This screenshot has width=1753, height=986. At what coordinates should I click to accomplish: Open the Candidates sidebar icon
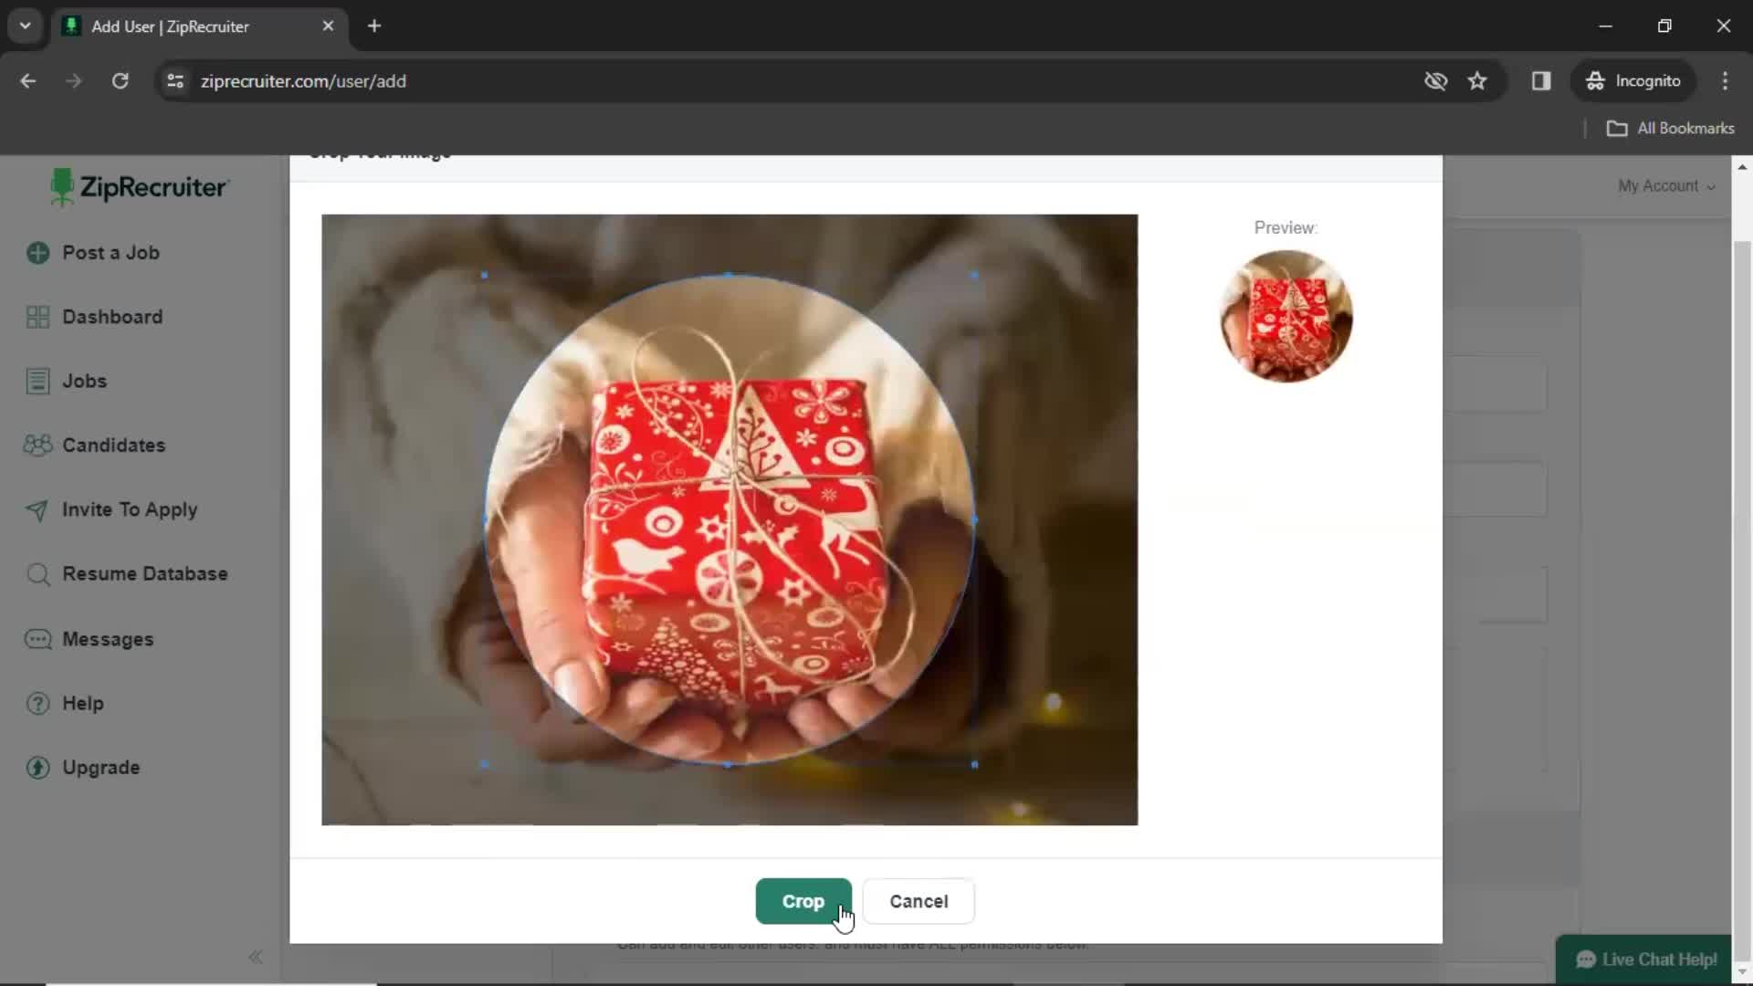tap(37, 445)
